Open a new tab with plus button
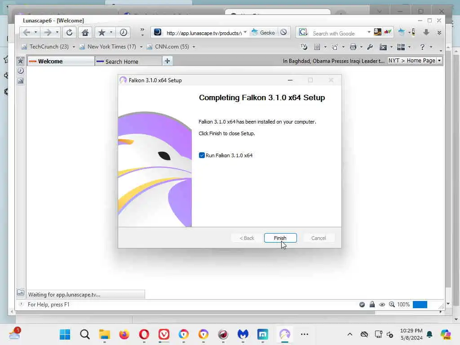This screenshot has height=345, width=460. tap(167, 61)
